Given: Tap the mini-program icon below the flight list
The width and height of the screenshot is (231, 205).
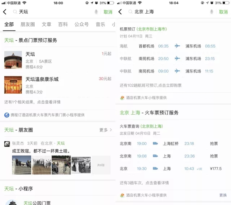Looking at the screenshot, I should (x=122, y=98).
